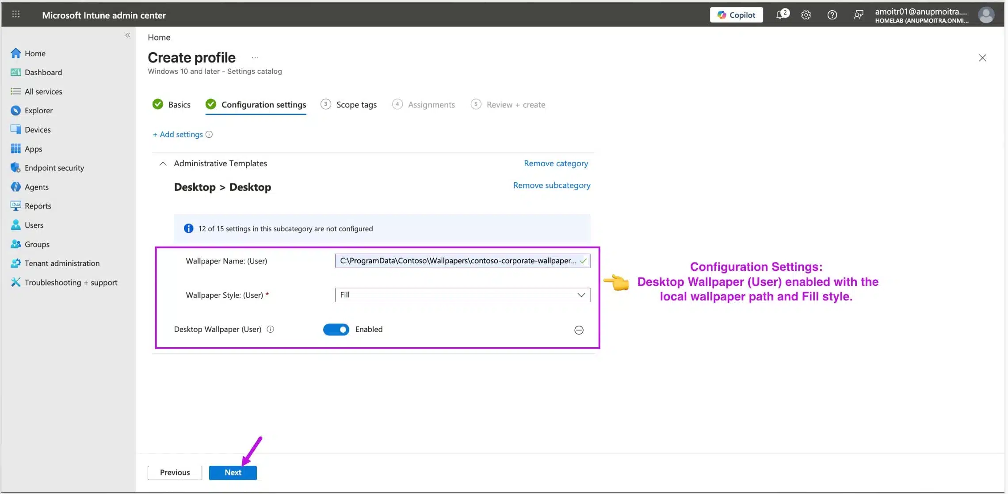The image size is (1008, 494).
Task: Open the app launcher waffle icon
Action: pos(16,15)
